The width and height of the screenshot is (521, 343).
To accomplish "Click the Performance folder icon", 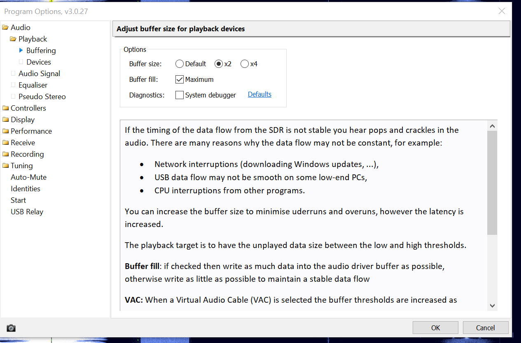I will (5, 131).
